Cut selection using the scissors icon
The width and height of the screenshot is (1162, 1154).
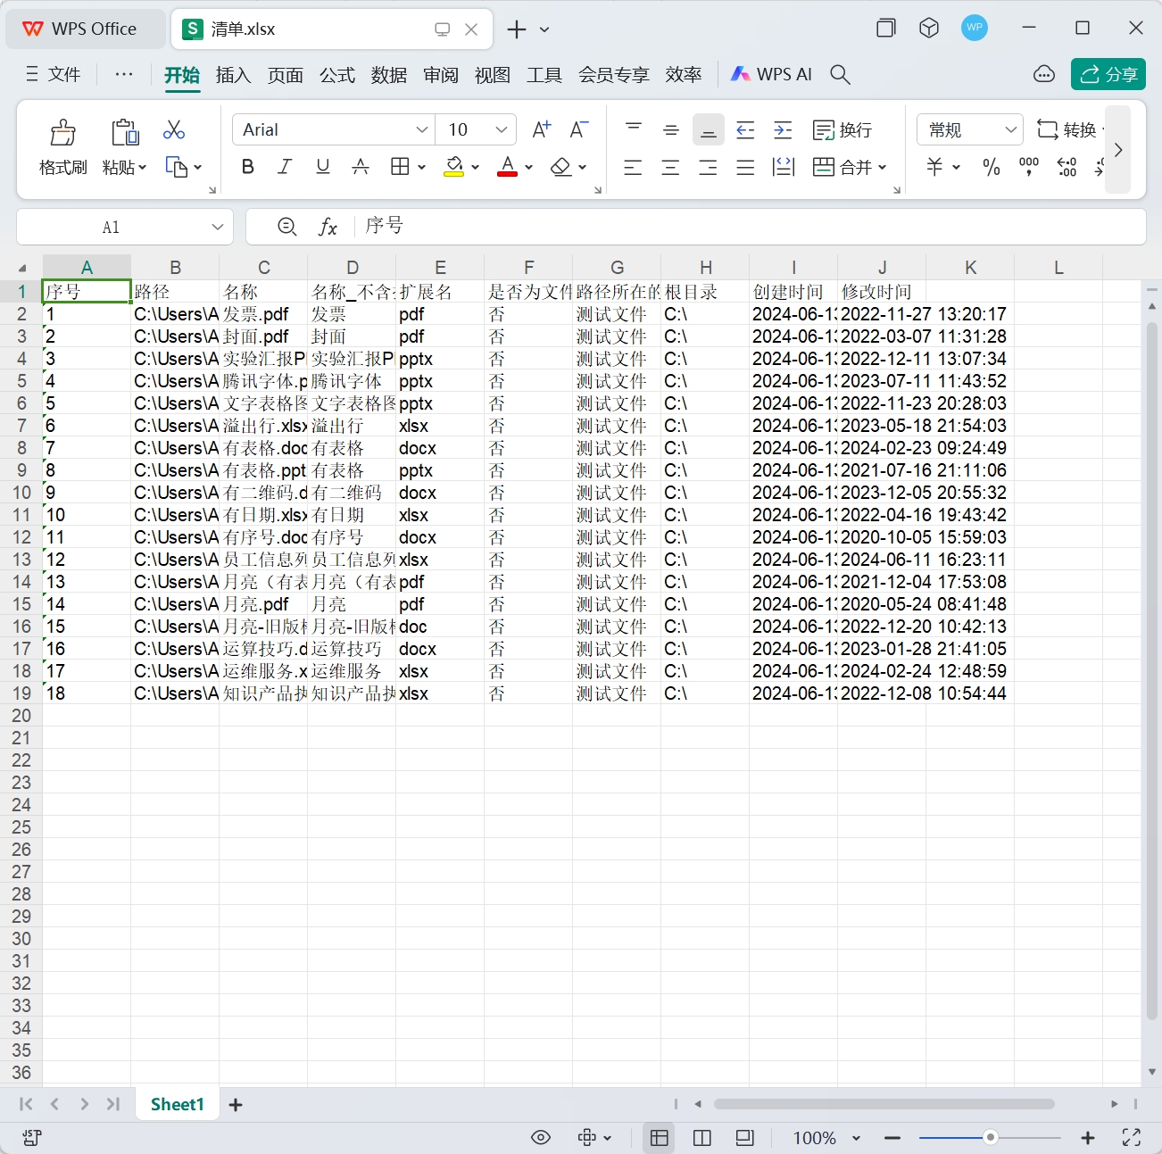click(x=174, y=130)
